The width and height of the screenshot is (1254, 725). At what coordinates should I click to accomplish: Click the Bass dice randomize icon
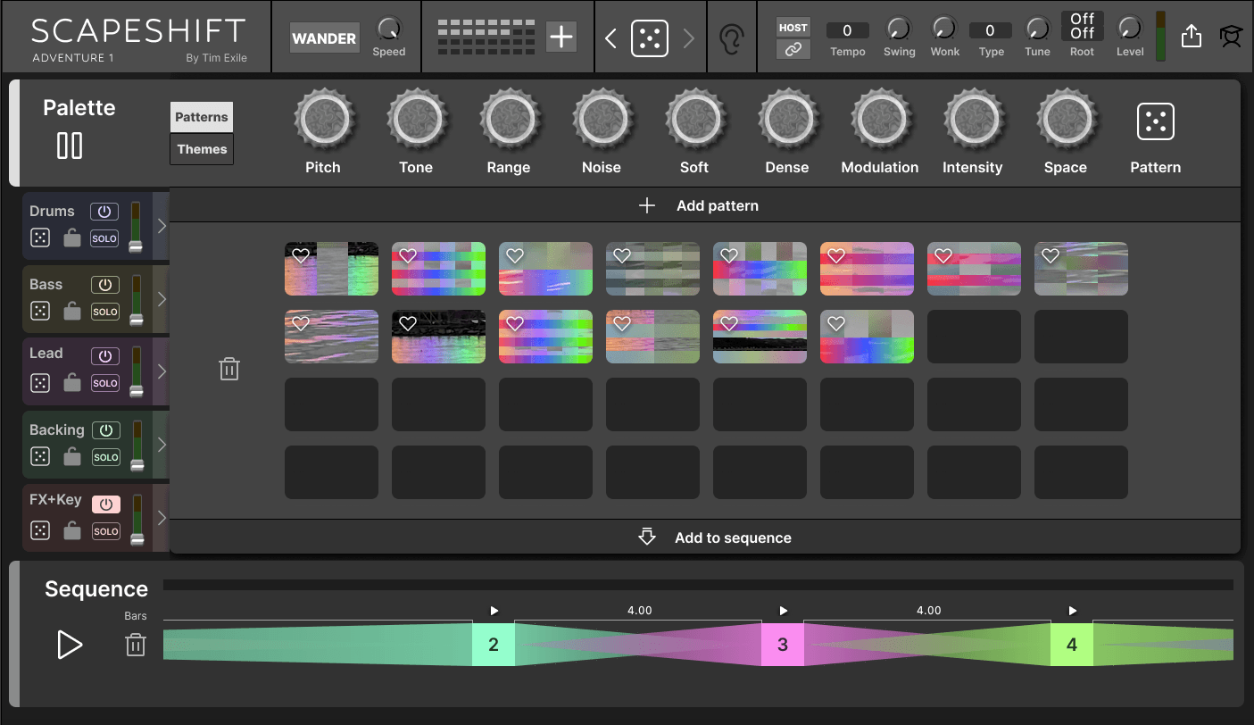40,311
